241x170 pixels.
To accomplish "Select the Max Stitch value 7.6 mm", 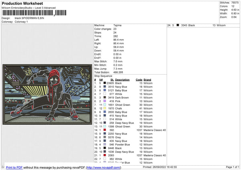I will tap(118, 61).
